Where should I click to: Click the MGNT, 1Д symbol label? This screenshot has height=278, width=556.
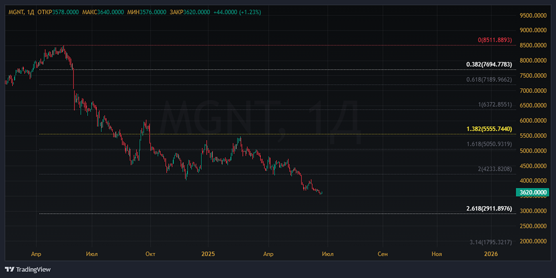pos(21,12)
